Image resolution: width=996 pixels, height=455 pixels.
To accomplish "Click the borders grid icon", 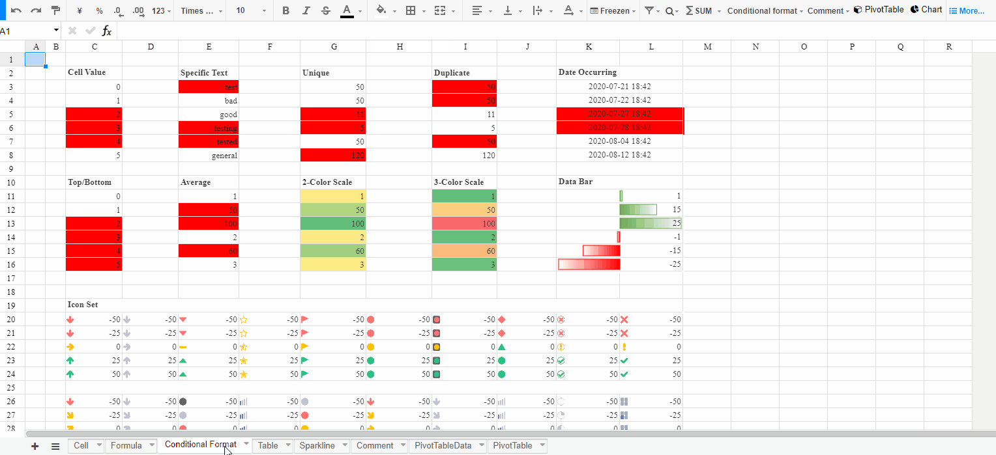I will (x=410, y=10).
